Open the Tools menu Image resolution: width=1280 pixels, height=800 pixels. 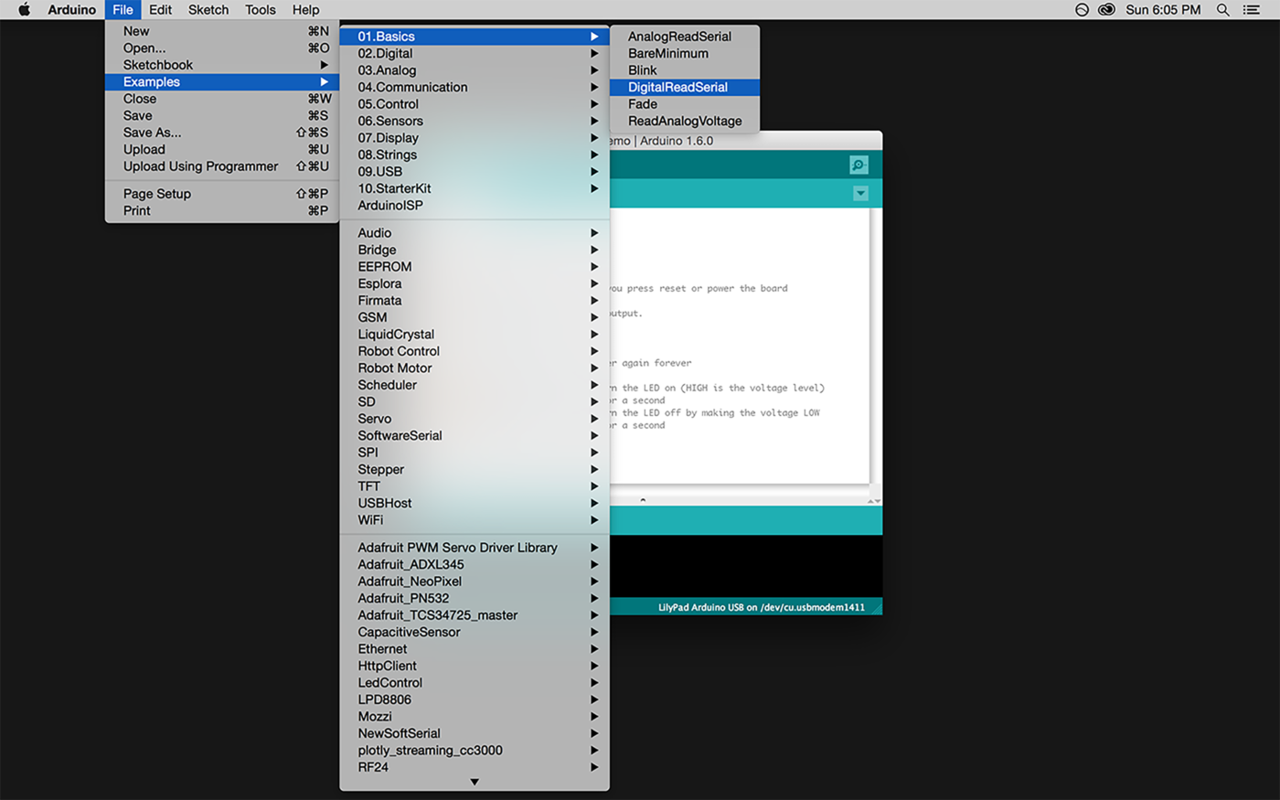point(261,10)
